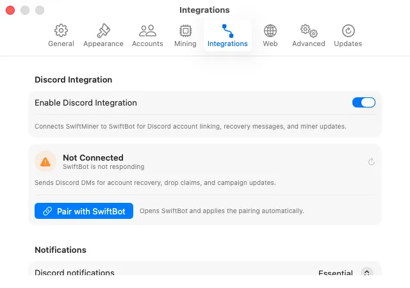Click the Enable Discord Integration label
Image resolution: width=410 pixels, height=288 pixels.
pos(86,102)
